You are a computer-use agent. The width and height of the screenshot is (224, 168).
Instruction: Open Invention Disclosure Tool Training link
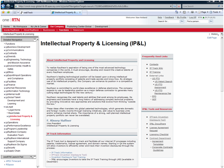point(68,157)
